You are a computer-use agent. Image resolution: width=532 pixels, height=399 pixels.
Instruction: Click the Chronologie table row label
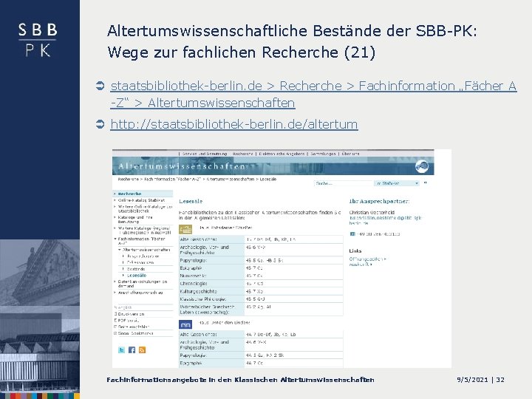tap(194, 283)
